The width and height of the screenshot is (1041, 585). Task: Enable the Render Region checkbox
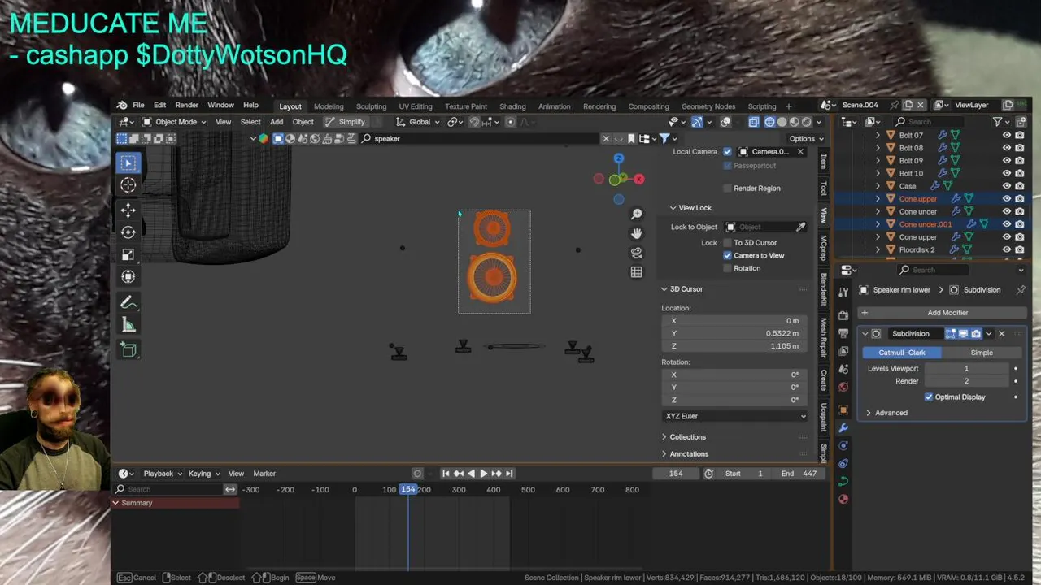(727, 188)
